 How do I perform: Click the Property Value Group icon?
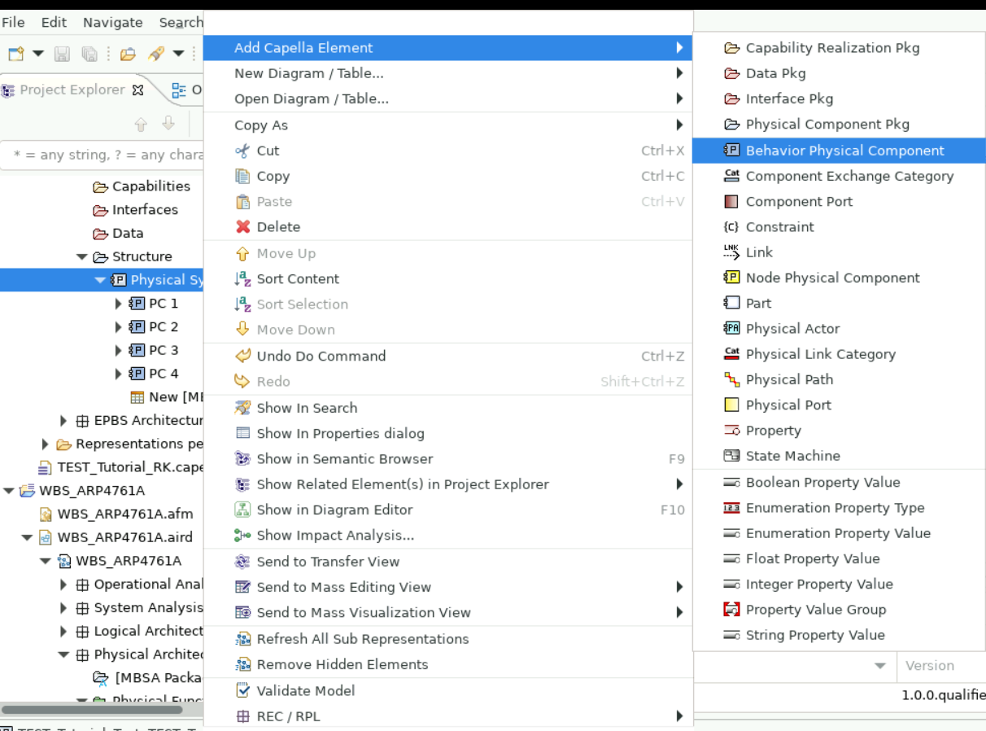point(731,610)
